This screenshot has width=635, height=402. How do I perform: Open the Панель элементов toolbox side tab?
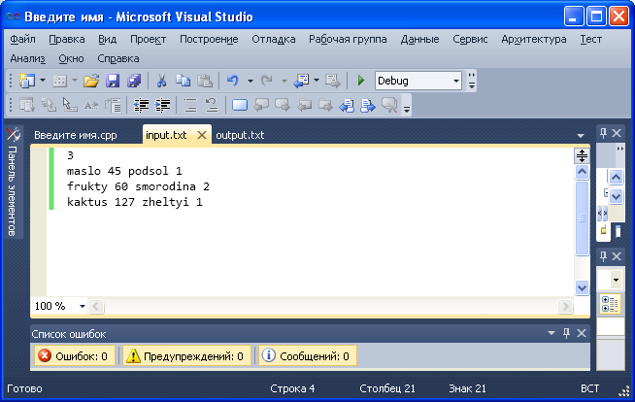(13, 183)
